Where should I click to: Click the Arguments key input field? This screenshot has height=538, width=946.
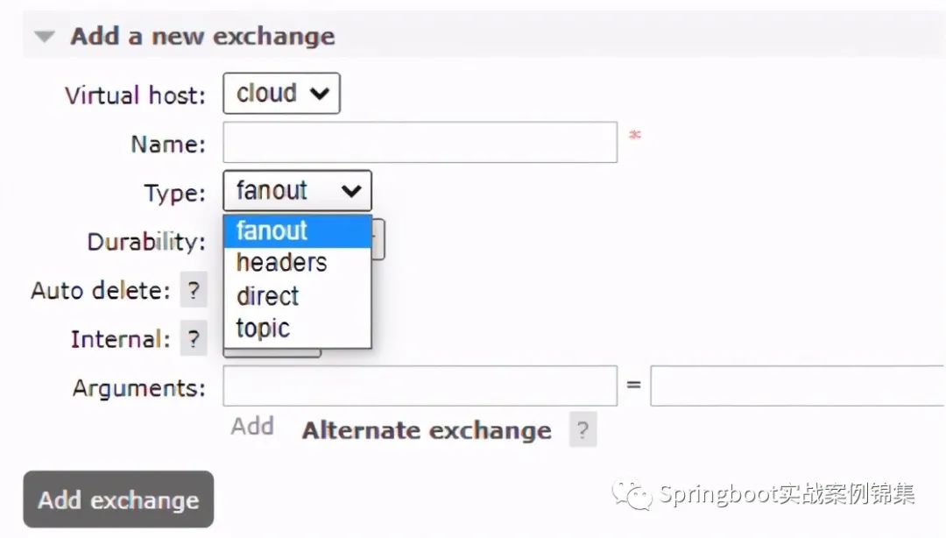coord(420,386)
